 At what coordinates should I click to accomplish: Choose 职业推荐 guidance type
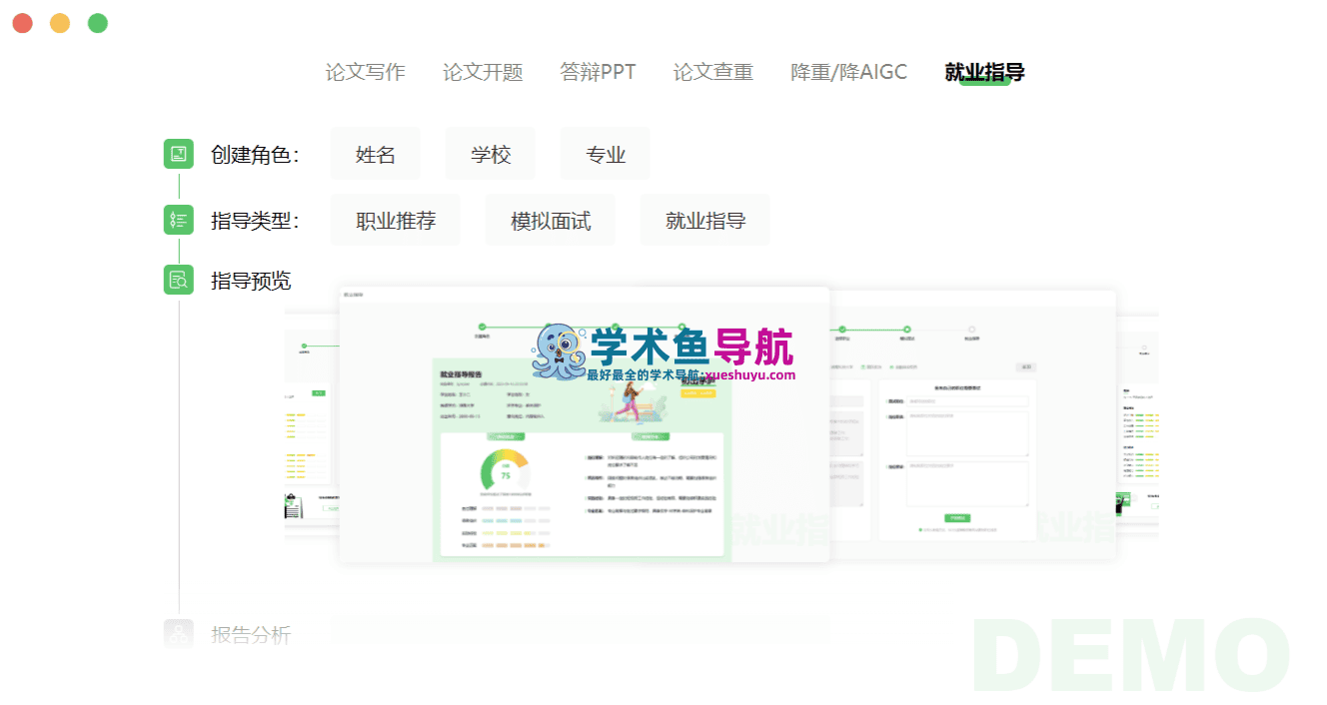pos(396,221)
